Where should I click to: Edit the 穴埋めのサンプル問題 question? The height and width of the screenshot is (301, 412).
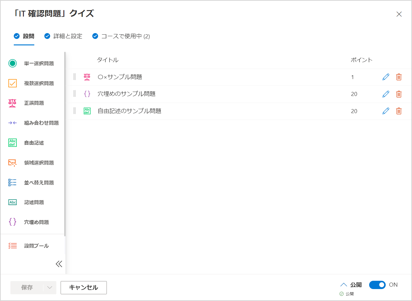tap(386, 94)
